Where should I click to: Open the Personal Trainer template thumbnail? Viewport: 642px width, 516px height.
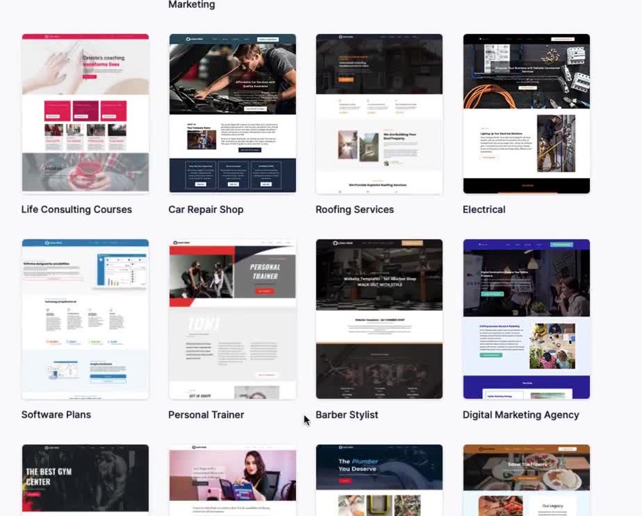point(232,319)
